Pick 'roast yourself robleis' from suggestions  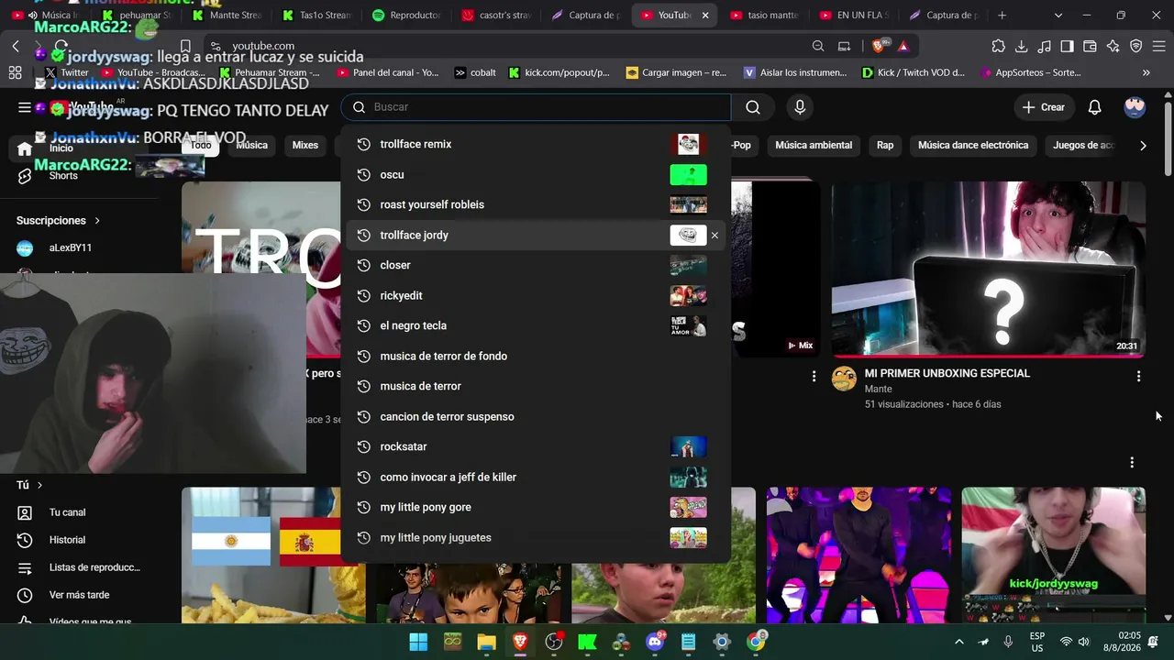[536, 204]
